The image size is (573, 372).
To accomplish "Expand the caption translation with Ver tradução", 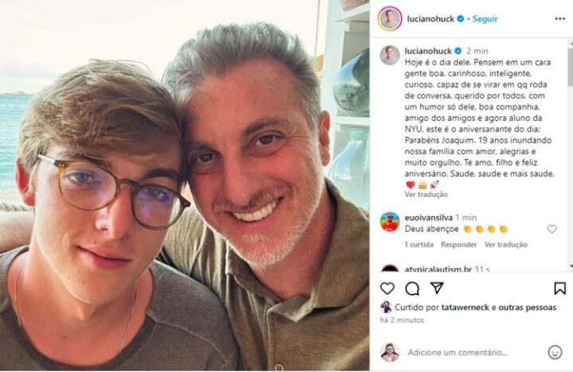I will point(426,194).
